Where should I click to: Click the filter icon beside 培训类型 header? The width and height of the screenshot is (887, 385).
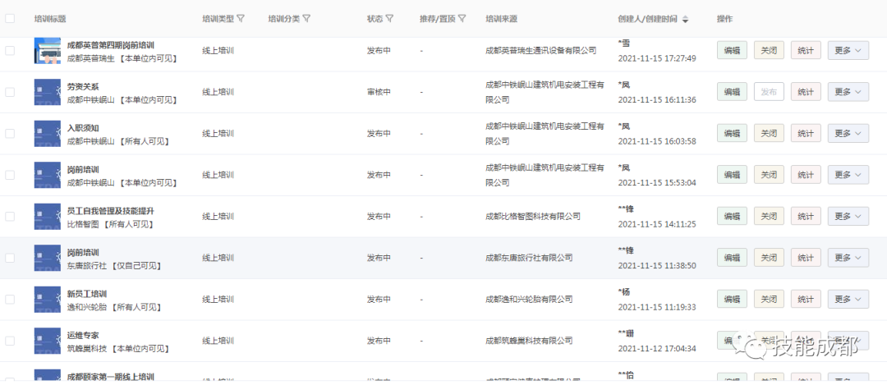pyautogui.click(x=241, y=18)
